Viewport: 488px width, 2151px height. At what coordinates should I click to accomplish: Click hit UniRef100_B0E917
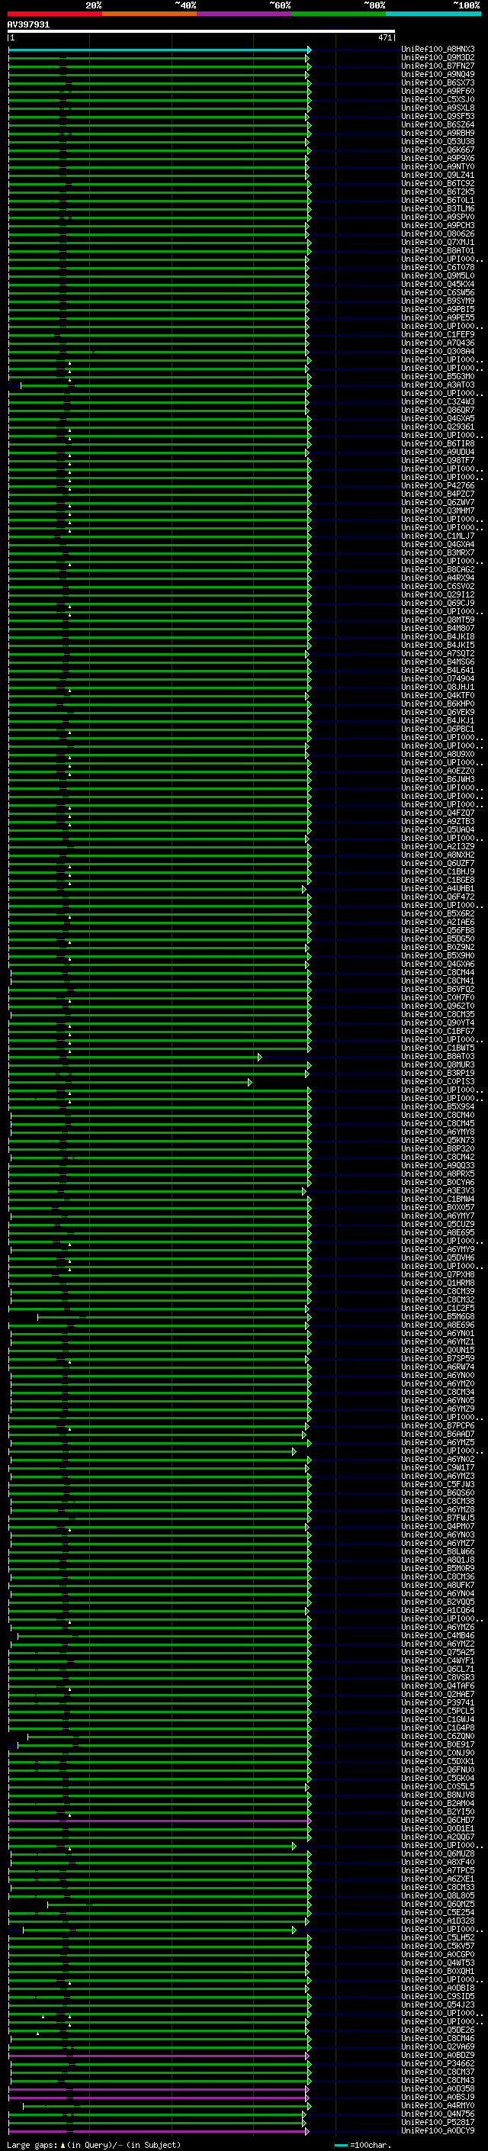tap(438, 1744)
